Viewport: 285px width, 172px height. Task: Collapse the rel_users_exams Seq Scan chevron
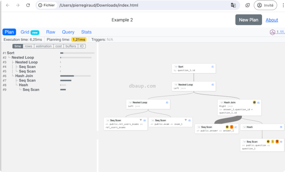click(108, 120)
